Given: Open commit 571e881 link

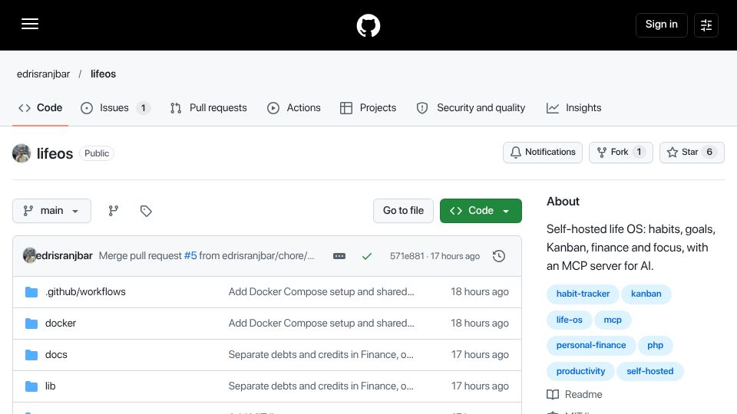Looking at the screenshot, I should click(x=407, y=256).
